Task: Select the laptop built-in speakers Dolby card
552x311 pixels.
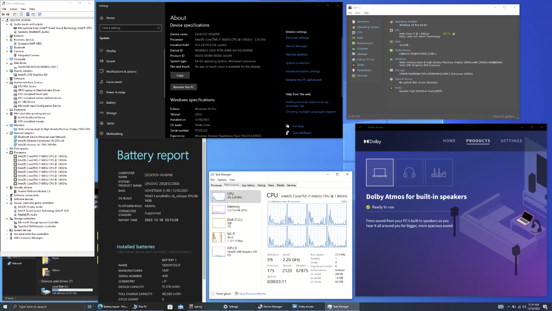Action: tap(380, 172)
